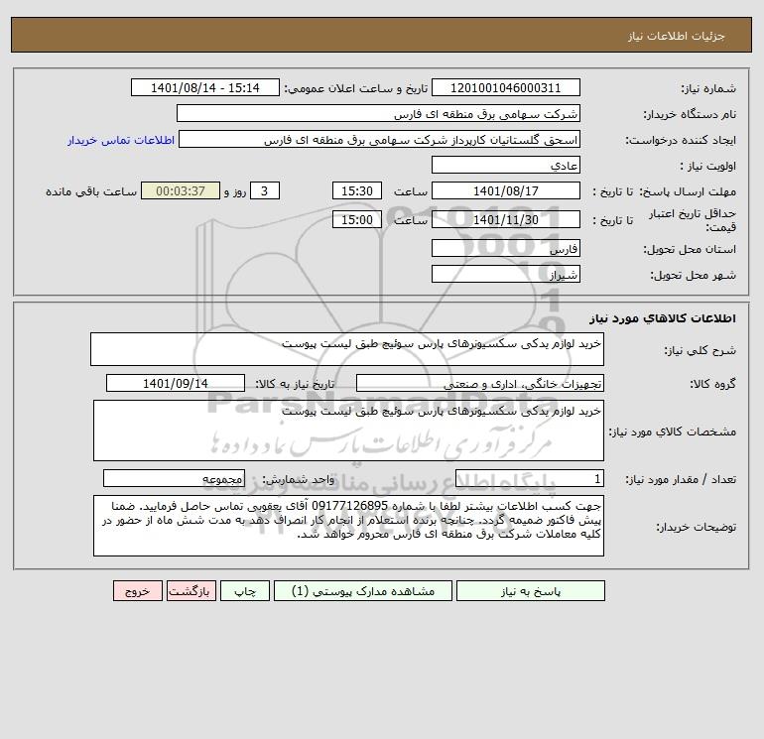Click the priority field عادی
This screenshot has height=739, width=764.
tap(506, 165)
